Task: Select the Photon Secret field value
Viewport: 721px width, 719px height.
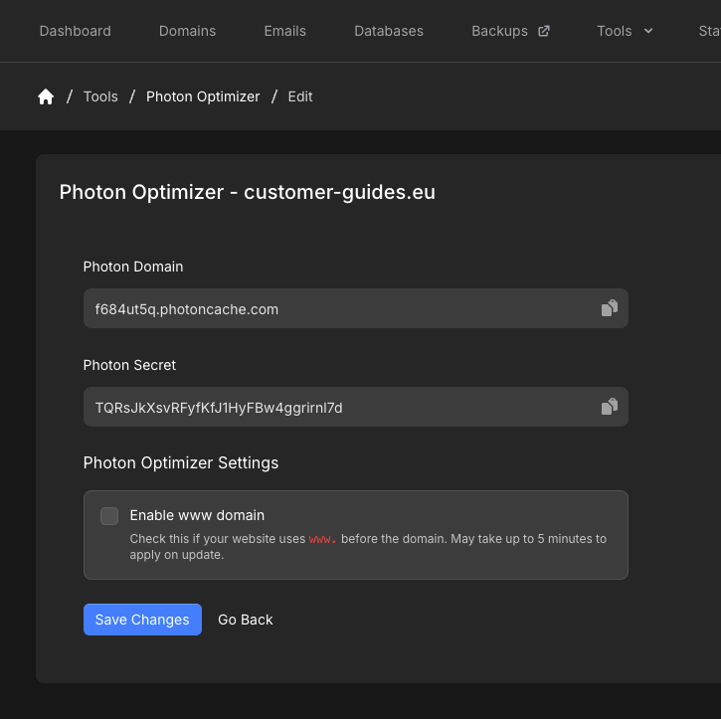Action: 356,407
